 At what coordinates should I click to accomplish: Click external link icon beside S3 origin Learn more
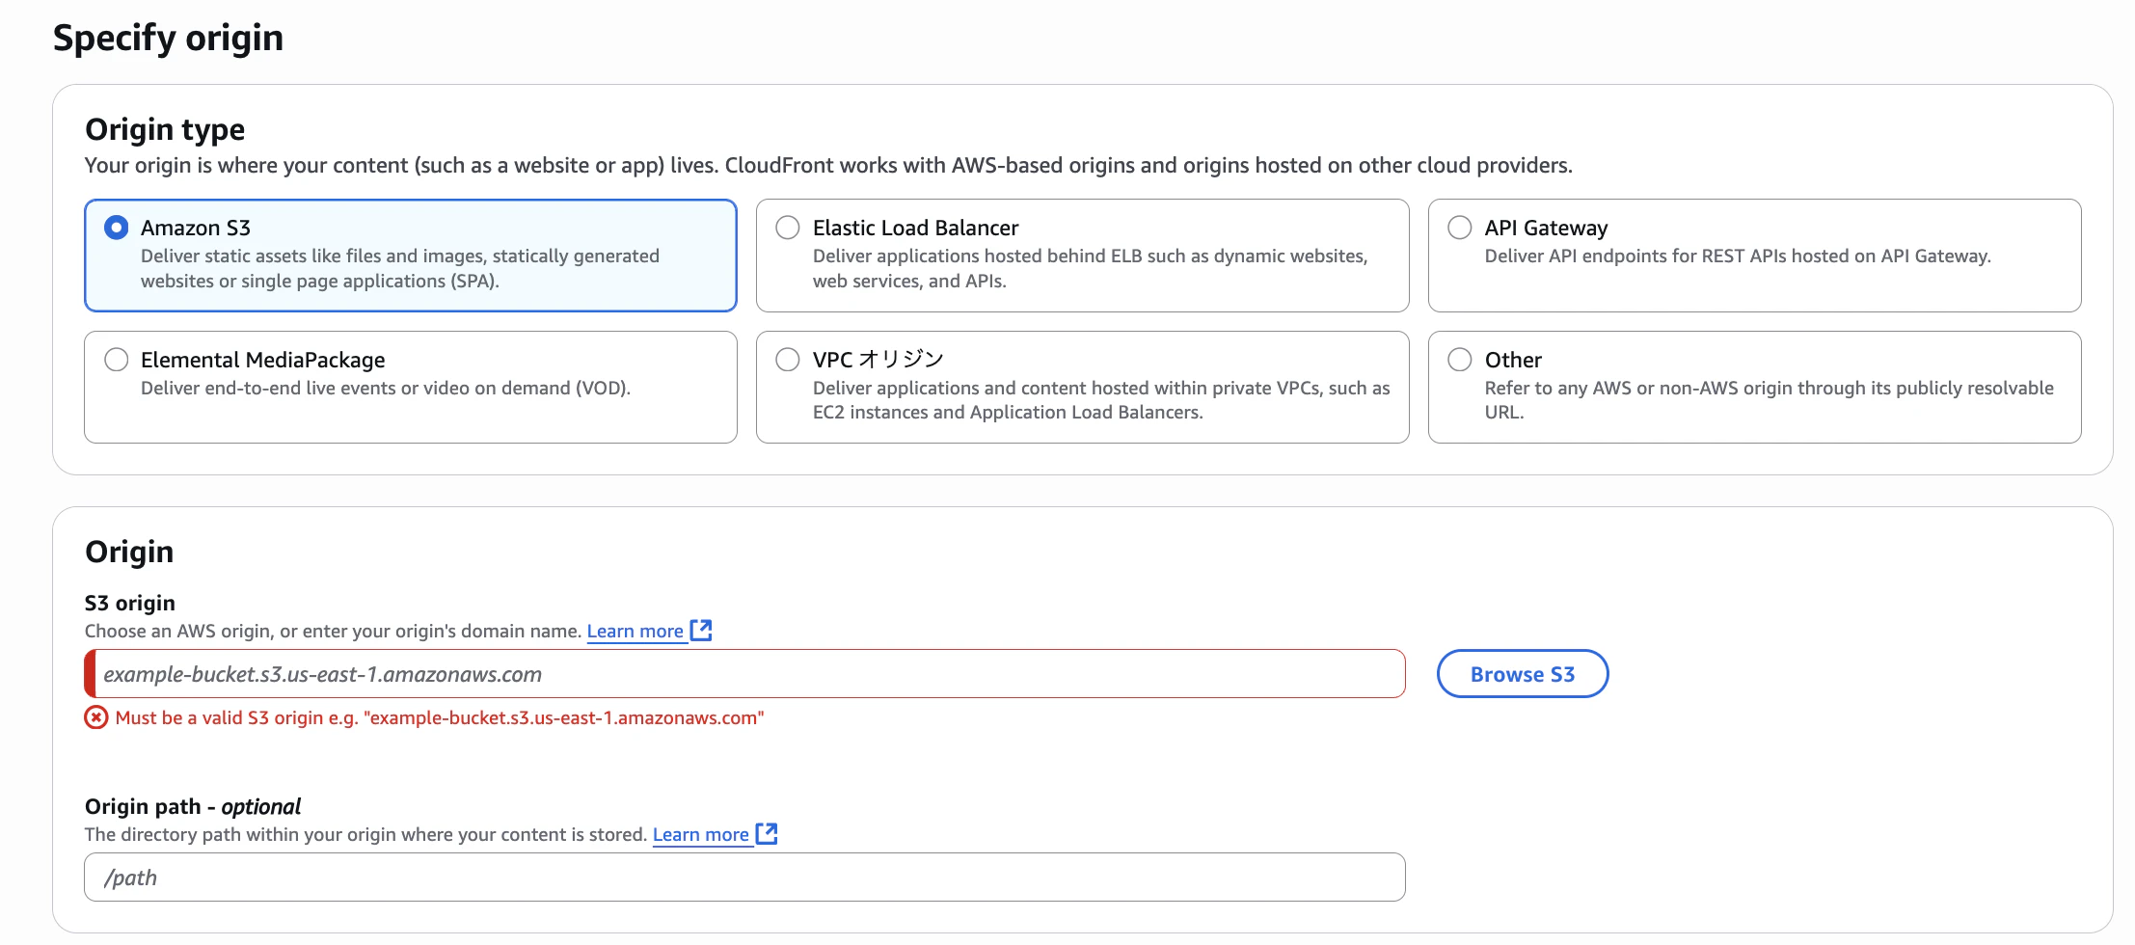[x=701, y=631]
